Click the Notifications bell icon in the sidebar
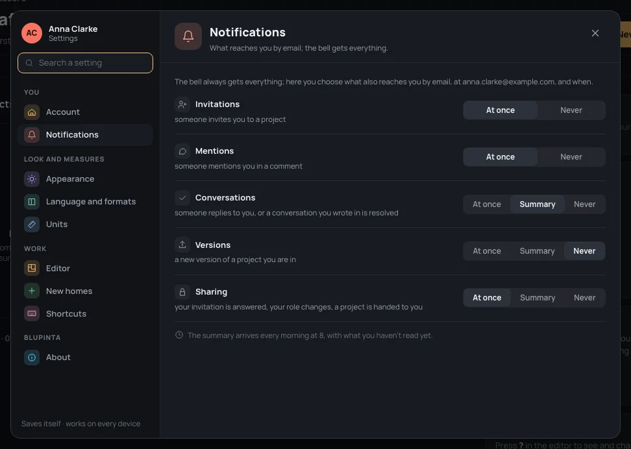The height and width of the screenshot is (449, 631). [32, 135]
